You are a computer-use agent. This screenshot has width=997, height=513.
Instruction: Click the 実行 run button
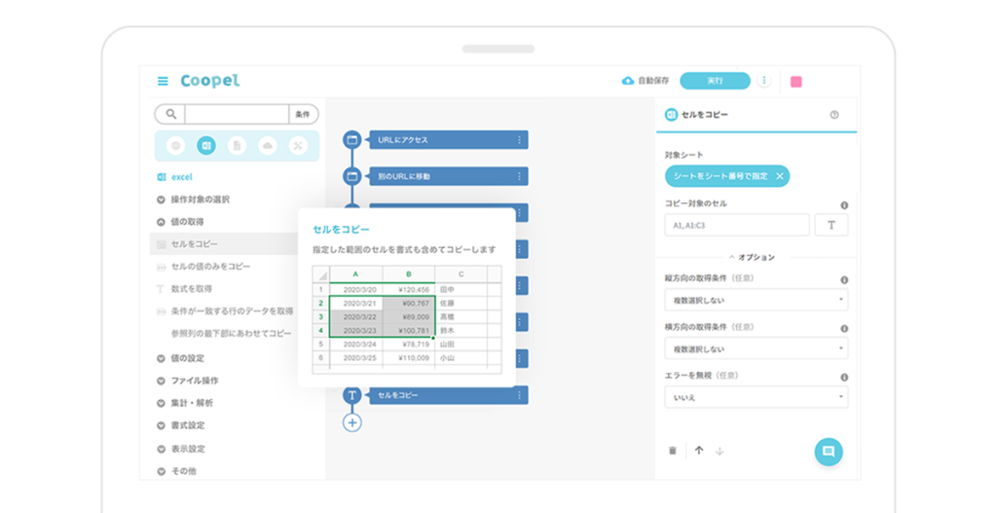(x=716, y=81)
